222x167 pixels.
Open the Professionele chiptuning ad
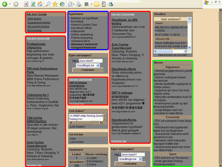tap(36, 46)
